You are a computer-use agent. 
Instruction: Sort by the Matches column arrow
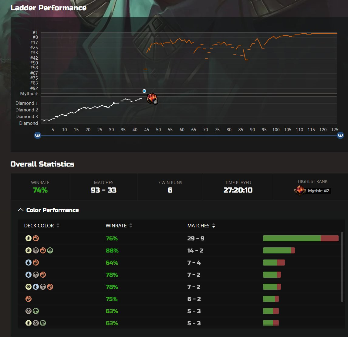coord(214,226)
